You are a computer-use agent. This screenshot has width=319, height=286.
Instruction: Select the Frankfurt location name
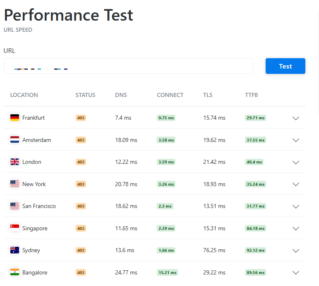pyautogui.click(x=34, y=118)
